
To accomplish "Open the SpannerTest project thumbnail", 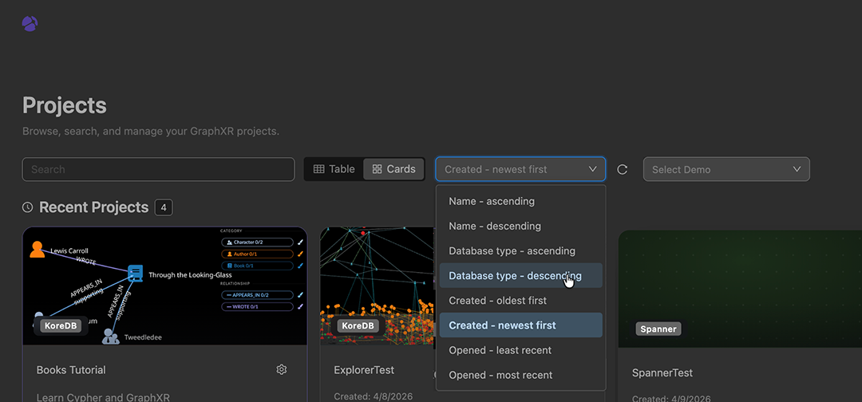I will [740, 289].
